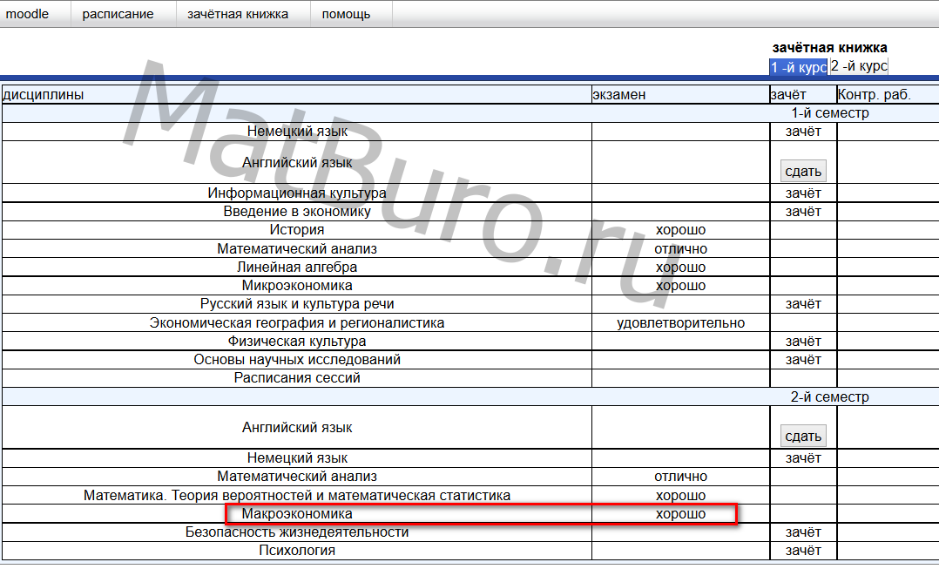The image size is (939, 569).
Task: Select Экономическая география и регионалистика discipline
Action: click(297, 323)
